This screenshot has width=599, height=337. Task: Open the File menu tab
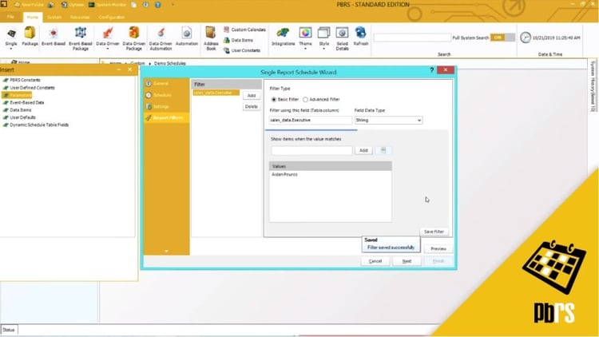click(10, 17)
